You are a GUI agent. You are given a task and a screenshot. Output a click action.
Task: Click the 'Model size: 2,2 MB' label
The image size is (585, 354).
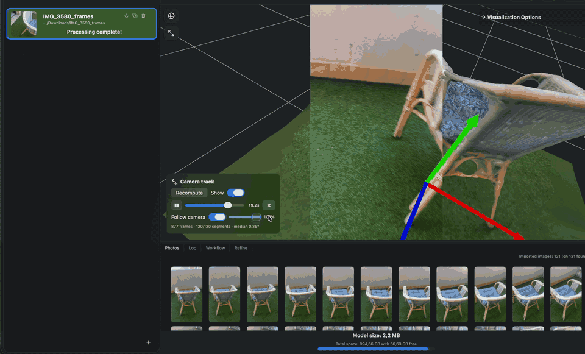[x=376, y=335]
